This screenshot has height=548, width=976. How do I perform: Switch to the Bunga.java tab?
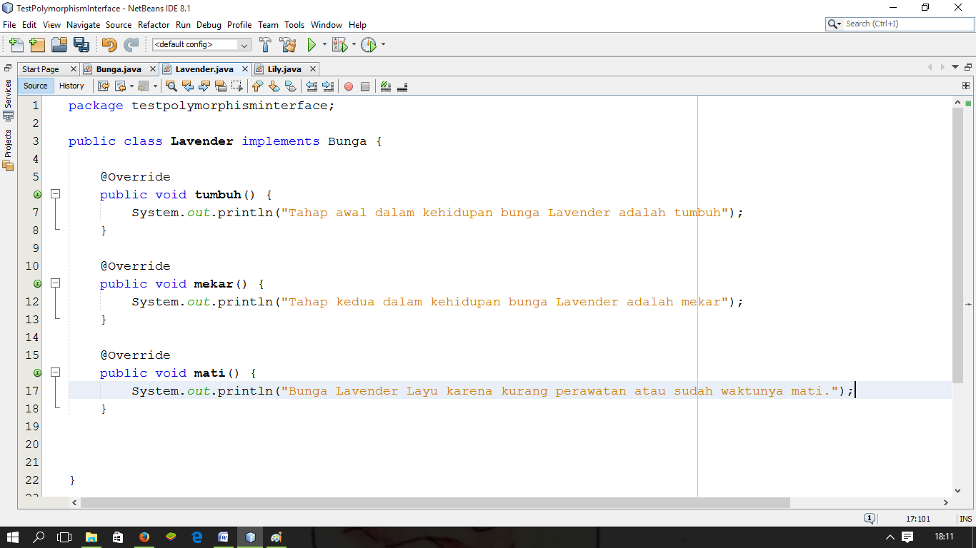119,68
